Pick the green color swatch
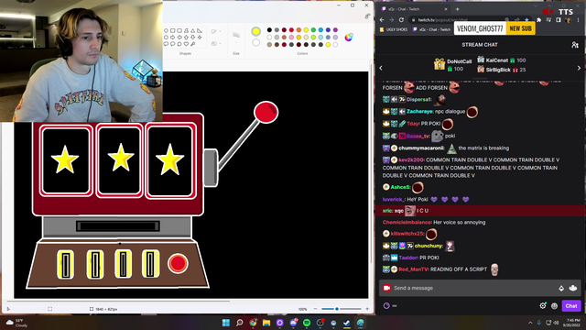This screenshot has height=330, width=586. pyautogui.click(x=313, y=30)
